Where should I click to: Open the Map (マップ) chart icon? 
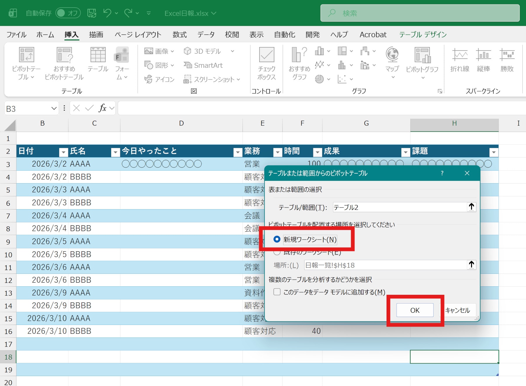[x=392, y=55]
